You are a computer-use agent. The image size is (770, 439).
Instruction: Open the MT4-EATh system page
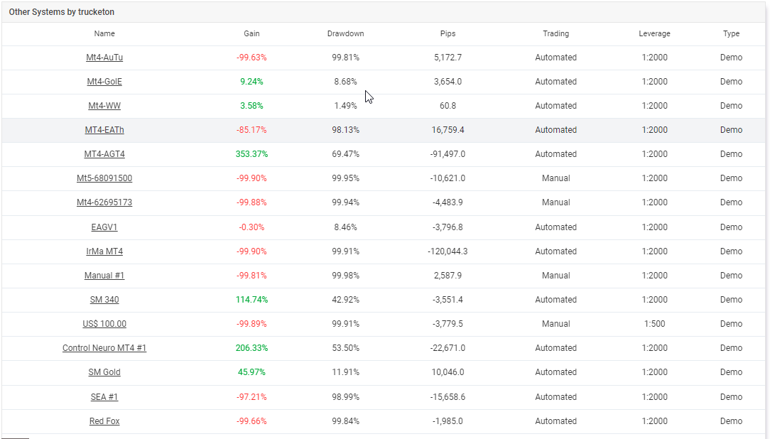[104, 129]
